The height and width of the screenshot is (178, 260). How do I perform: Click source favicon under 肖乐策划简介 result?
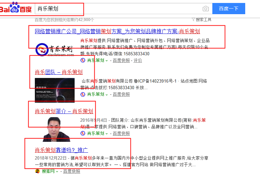tap(83, 133)
